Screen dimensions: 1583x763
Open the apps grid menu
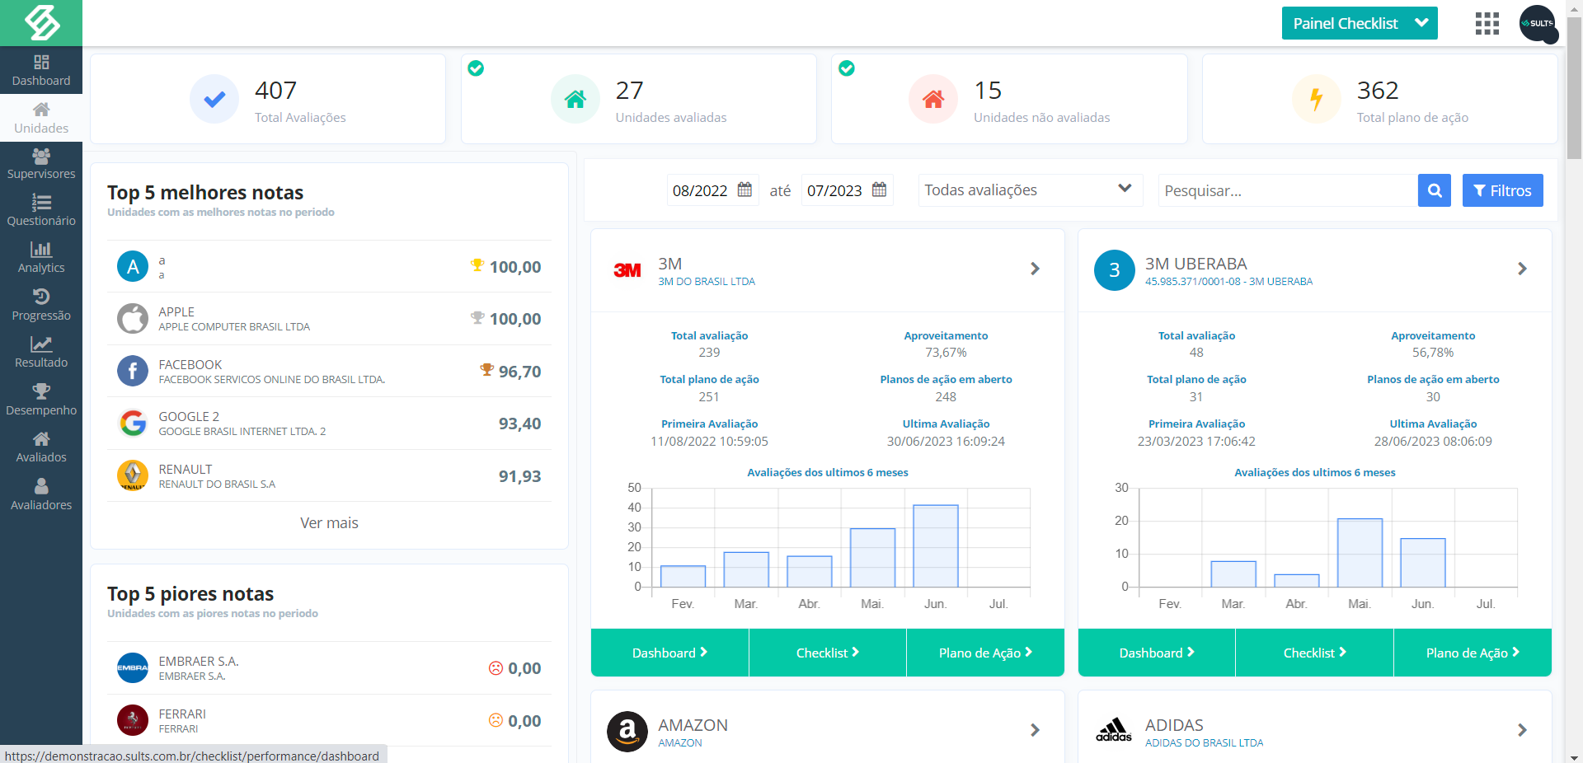1487,23
